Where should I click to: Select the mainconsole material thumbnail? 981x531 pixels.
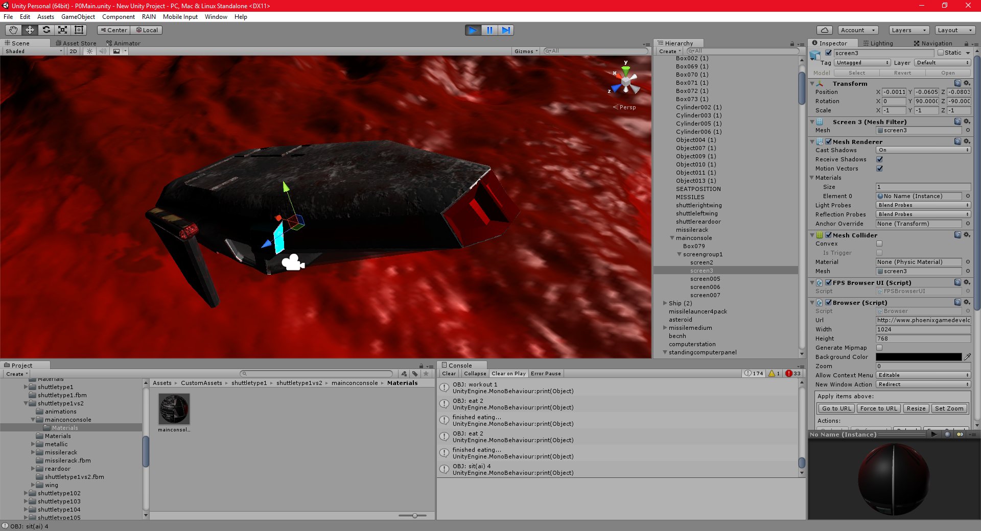coord(174,409)
